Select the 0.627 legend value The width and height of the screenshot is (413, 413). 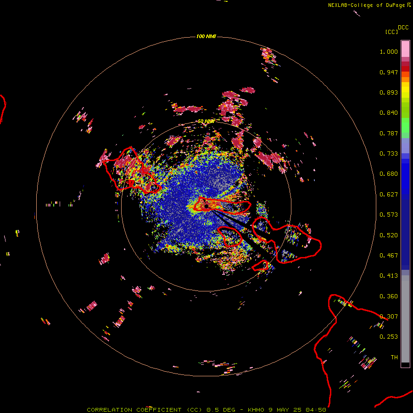[x=389, y=195]
